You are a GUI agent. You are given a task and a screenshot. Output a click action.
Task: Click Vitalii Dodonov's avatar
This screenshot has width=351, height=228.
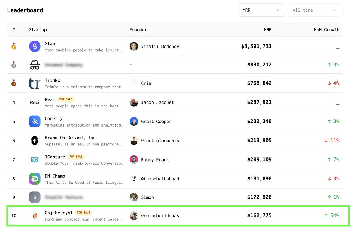(134, 46)
